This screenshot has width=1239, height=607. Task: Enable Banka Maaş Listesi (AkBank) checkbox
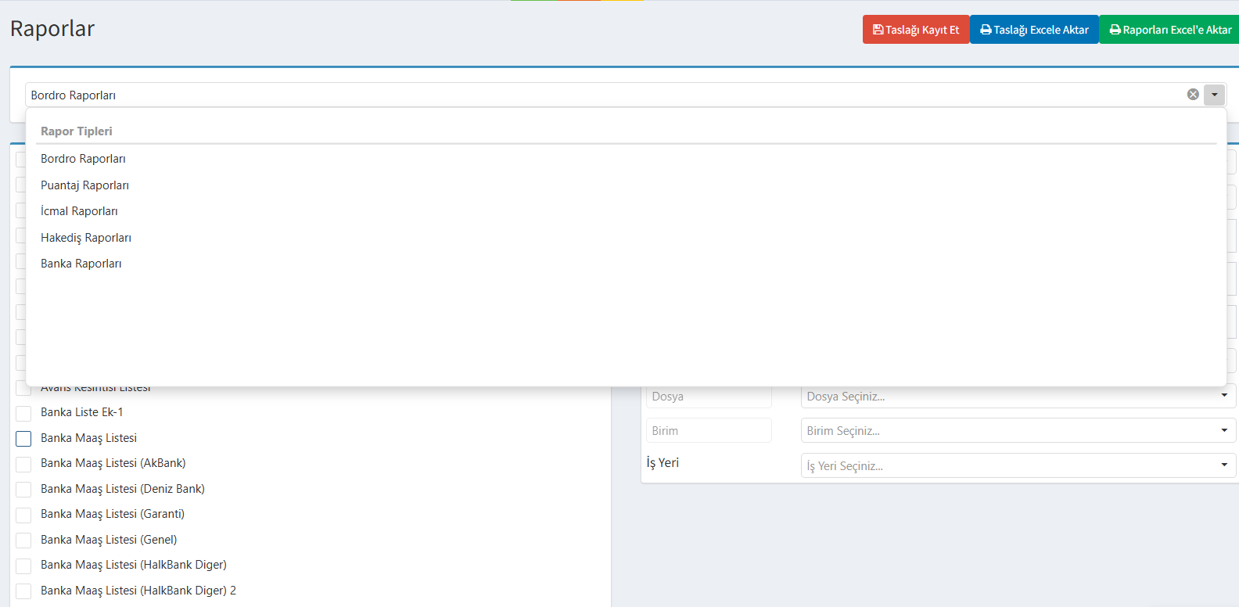(x=23, y=464)
